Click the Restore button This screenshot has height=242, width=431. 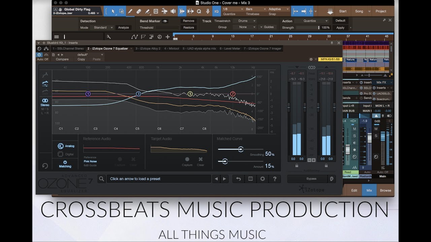click(x=189, y=28)
